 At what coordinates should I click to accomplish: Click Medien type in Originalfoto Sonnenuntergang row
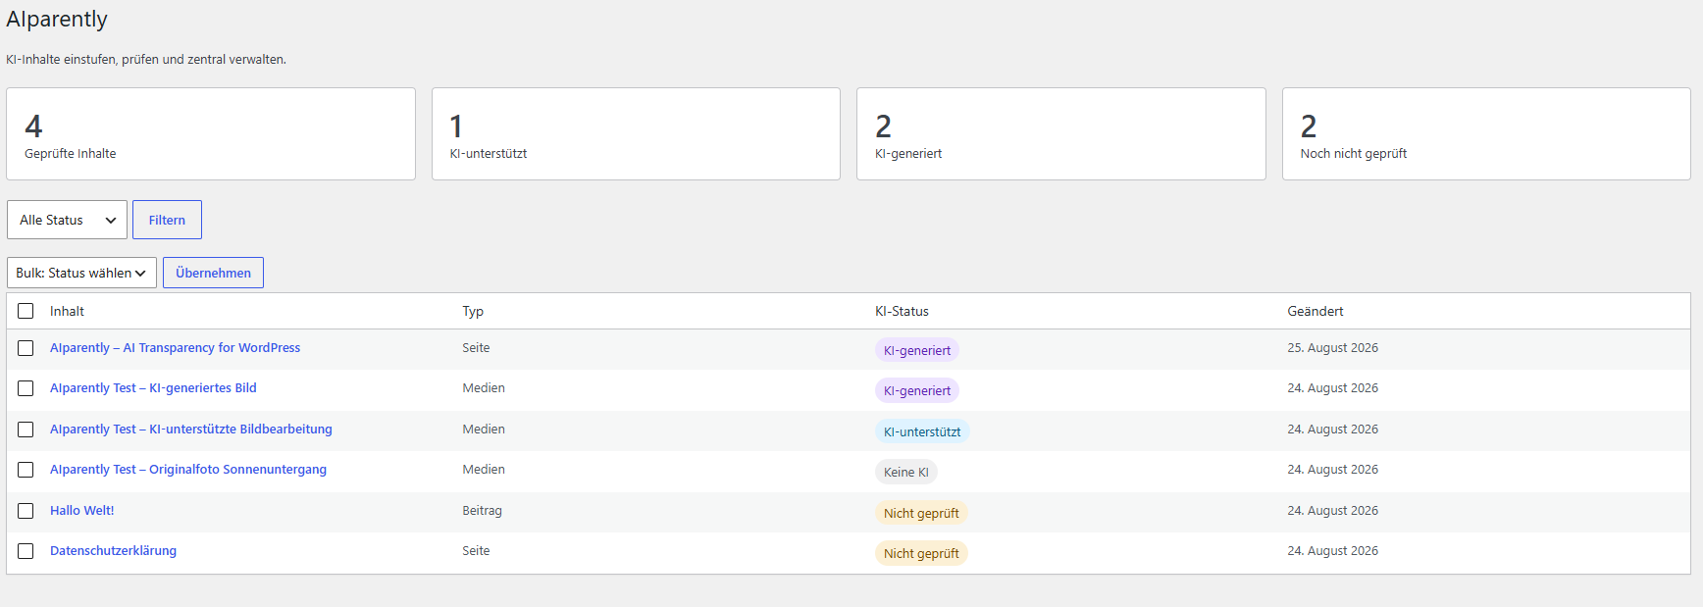point(484,470)
